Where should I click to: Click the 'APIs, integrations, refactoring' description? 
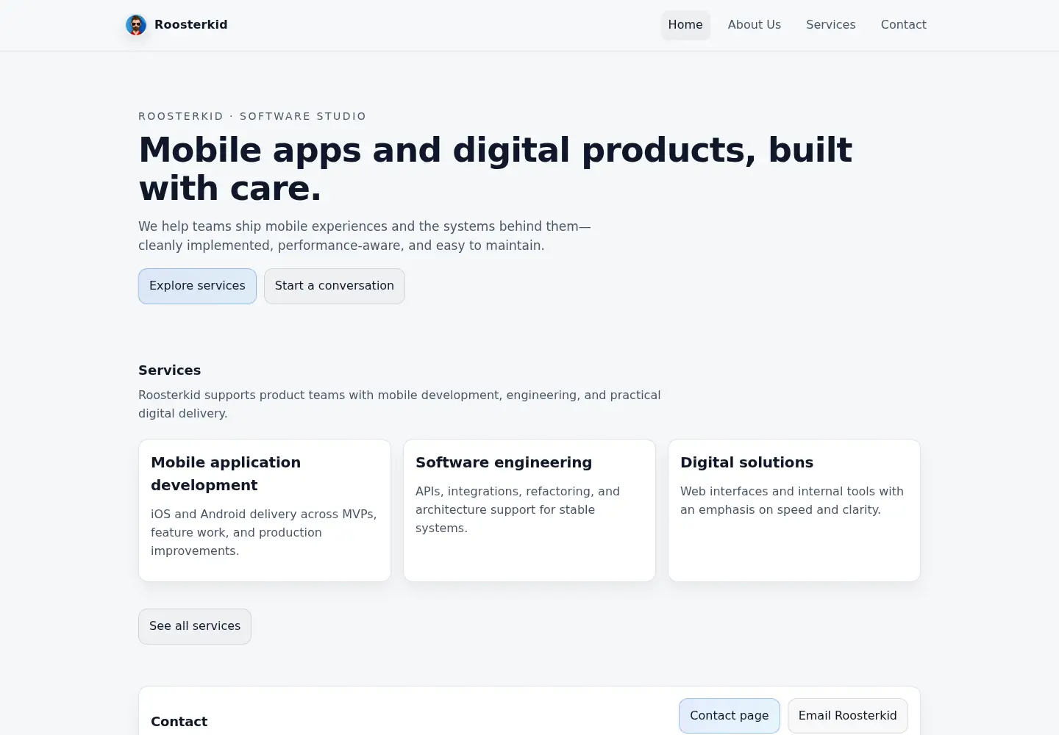[518, 509]
